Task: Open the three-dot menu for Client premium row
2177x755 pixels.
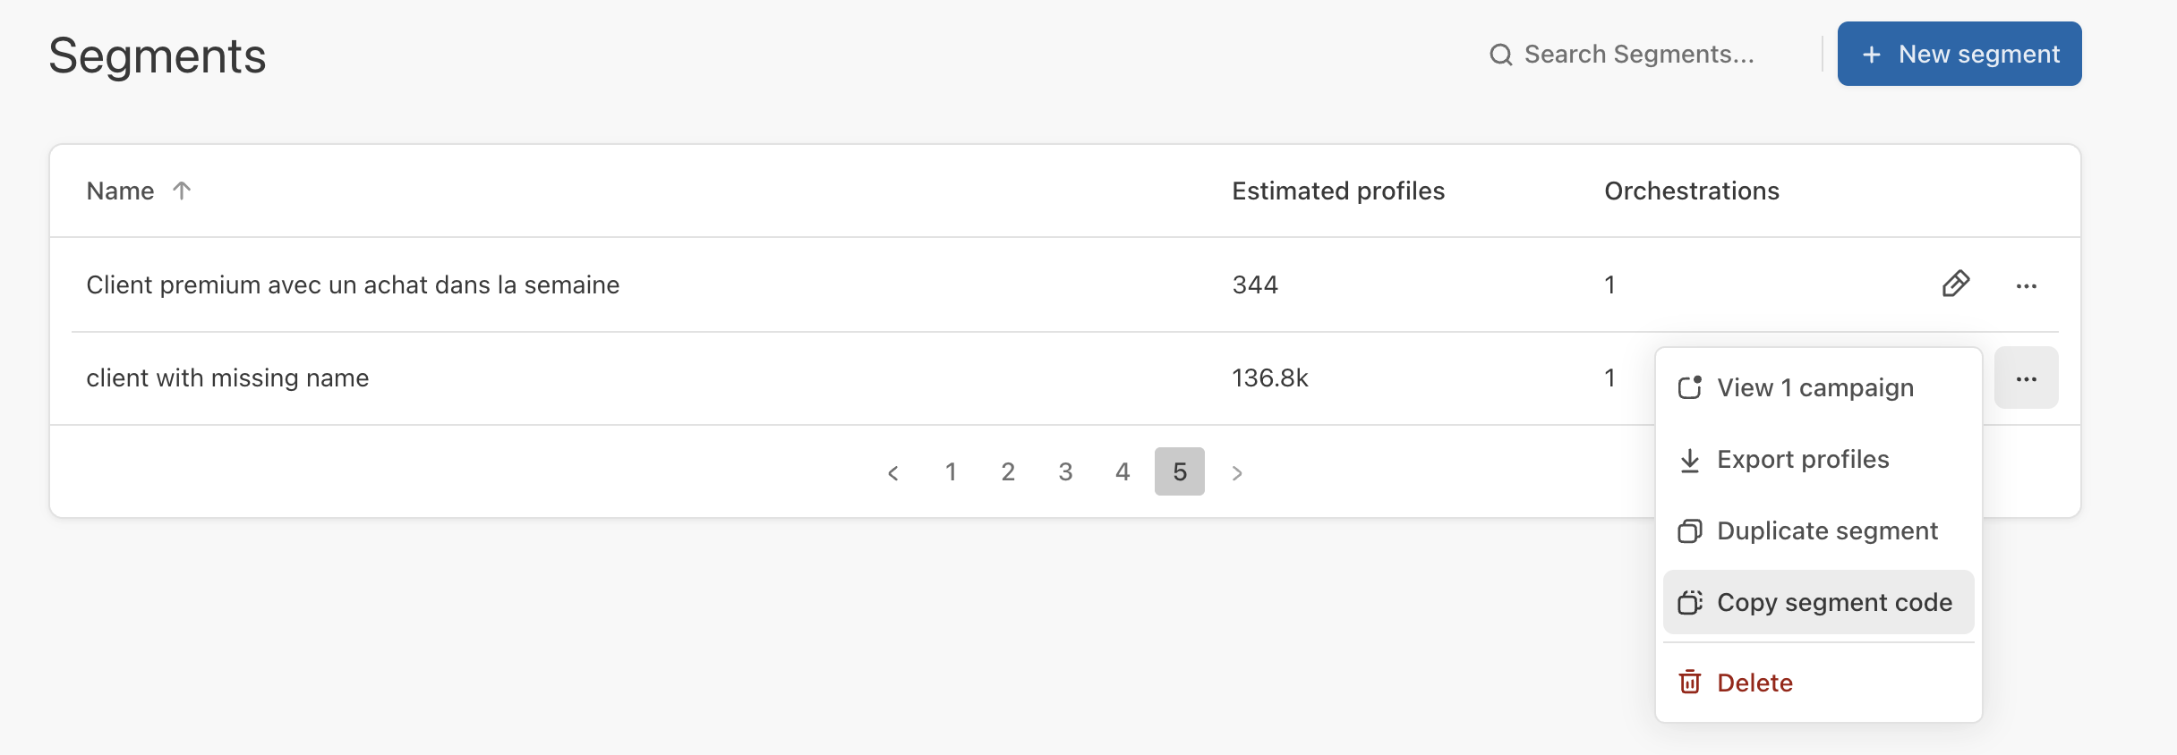Action: 2026,285
